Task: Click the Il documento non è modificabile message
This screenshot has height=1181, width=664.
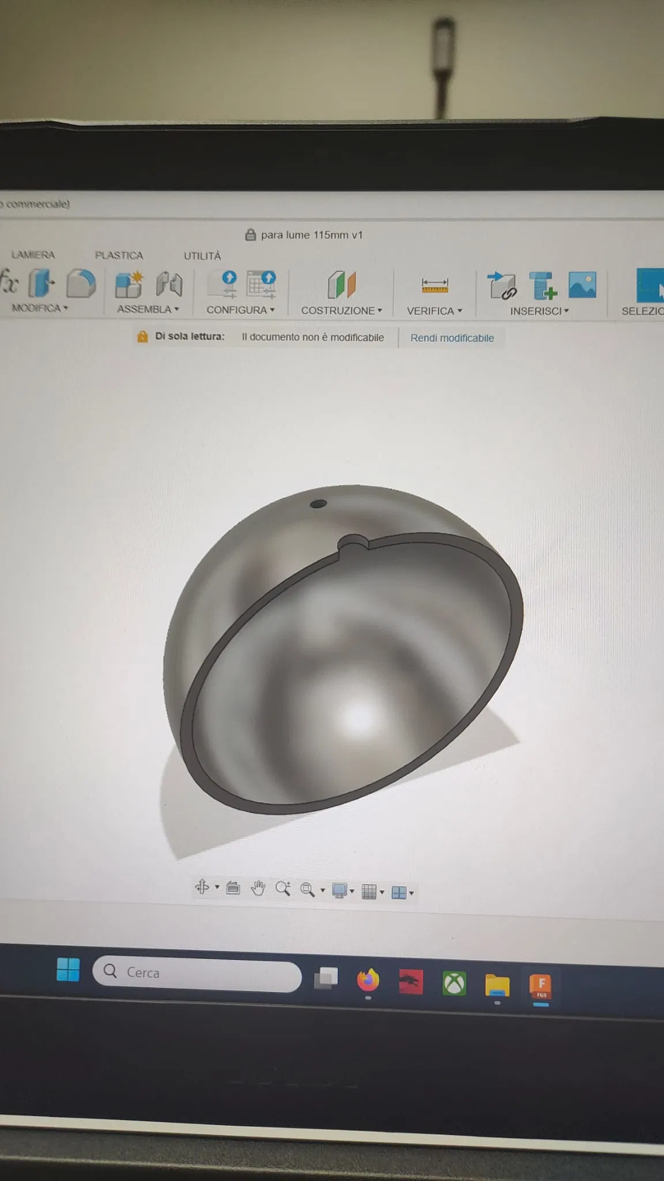Action: [x=312, y=337]
